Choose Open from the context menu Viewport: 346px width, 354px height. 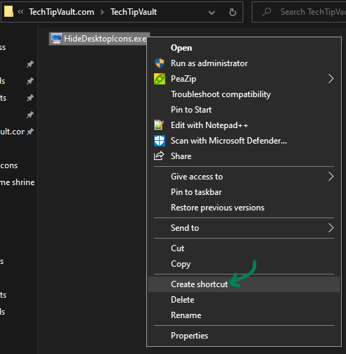point(244,48)
